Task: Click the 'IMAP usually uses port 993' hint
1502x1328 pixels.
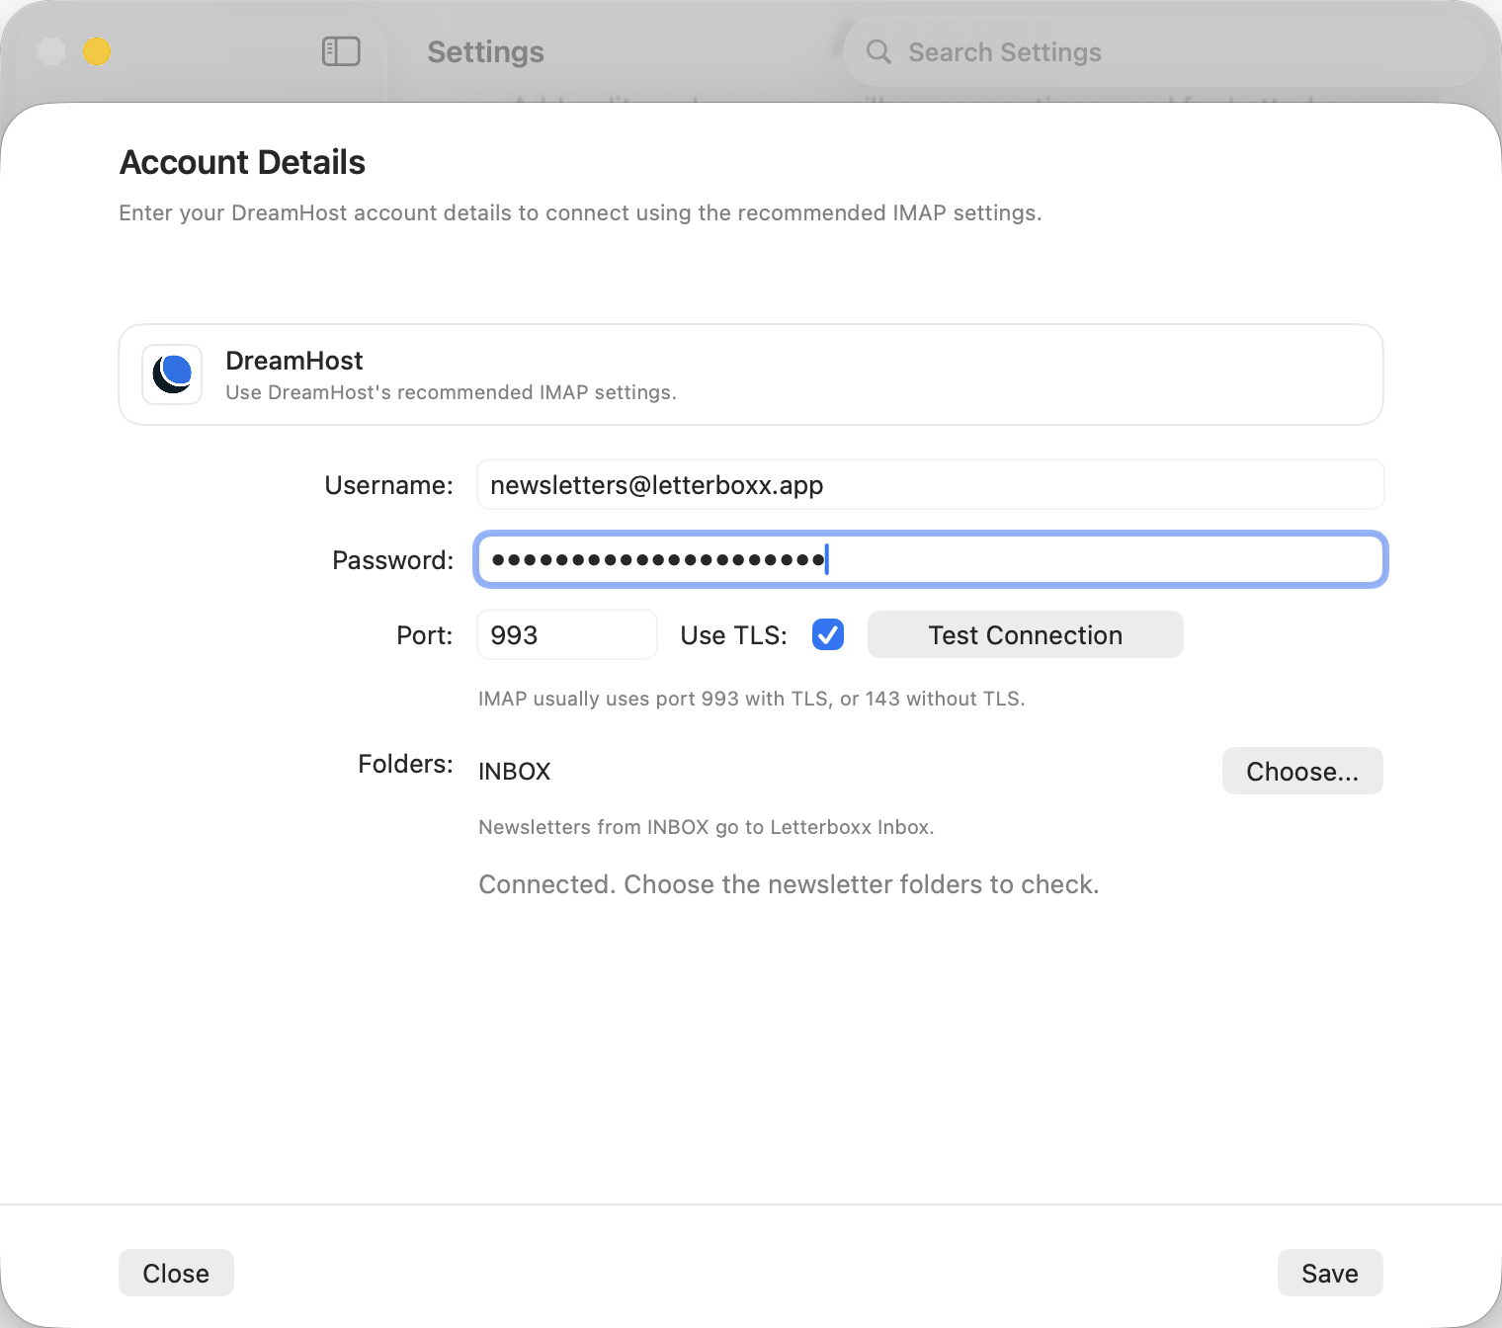Action: coord(751,699)
